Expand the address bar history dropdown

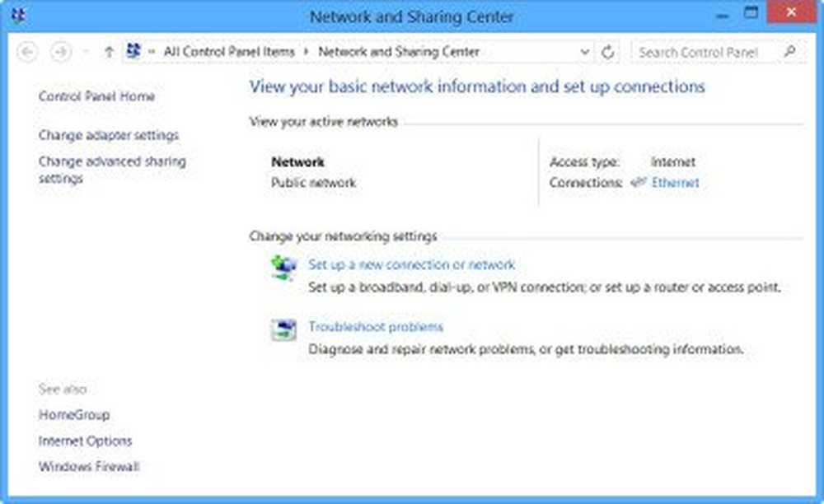click(x=585, y=52)
